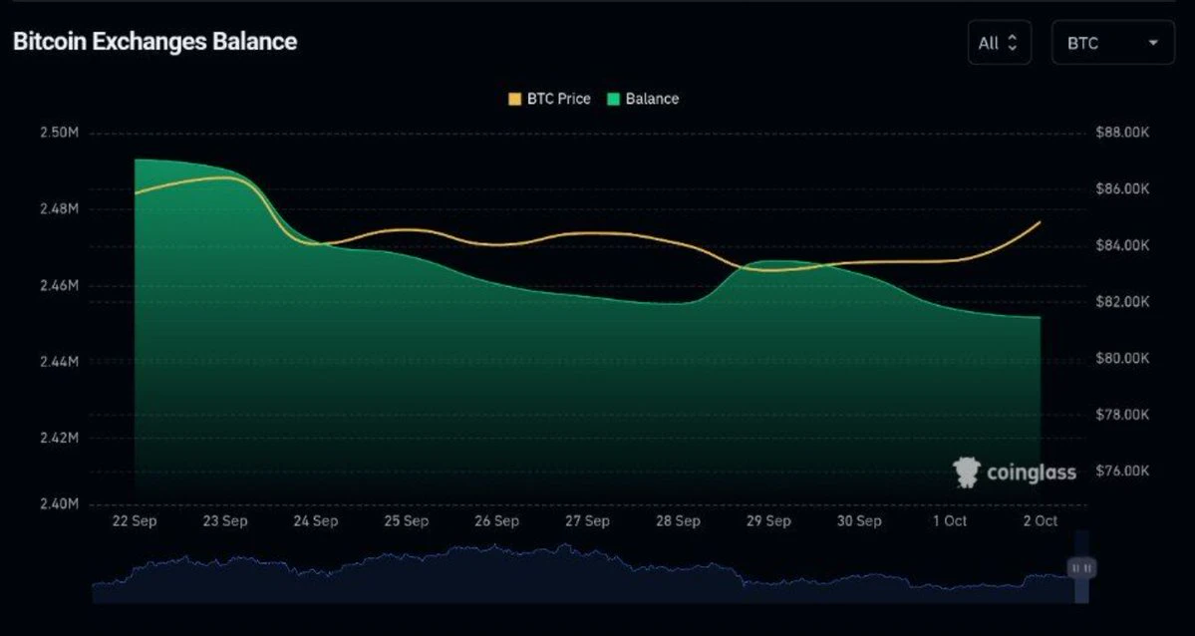The height and width of the screenshot is (636, 1195).
Task: Open the All exchanges dropdown
Action: tap(999, 43)
